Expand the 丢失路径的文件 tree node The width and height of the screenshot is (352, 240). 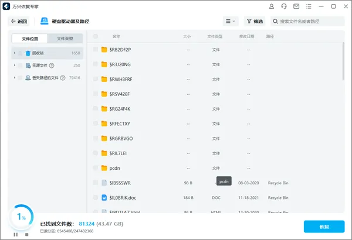(15, 78)
